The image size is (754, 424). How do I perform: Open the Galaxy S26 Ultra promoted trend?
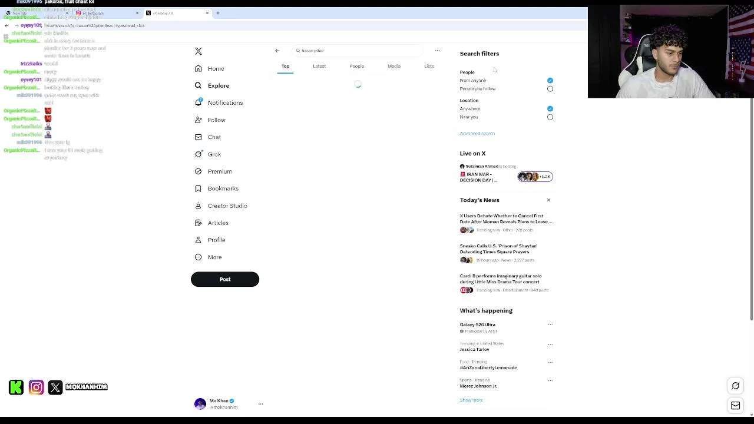pyautogui.click(x=478, y=325)
